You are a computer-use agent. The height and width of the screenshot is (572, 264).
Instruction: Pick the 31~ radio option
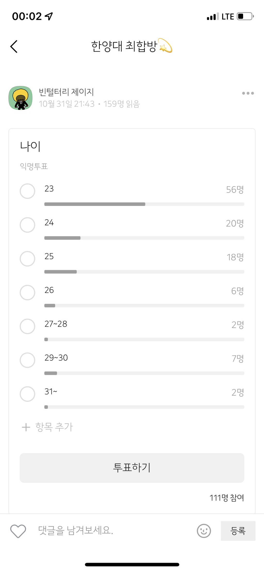(27, 394)
